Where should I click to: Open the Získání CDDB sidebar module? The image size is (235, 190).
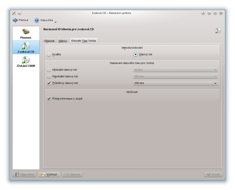coord(26,61)
